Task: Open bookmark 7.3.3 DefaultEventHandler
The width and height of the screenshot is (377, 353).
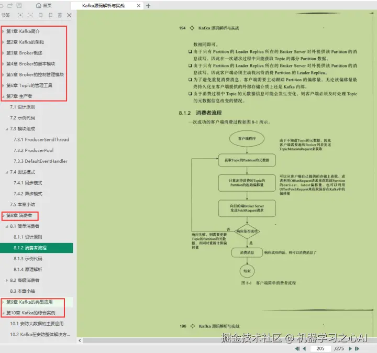Action: [40, 161]
